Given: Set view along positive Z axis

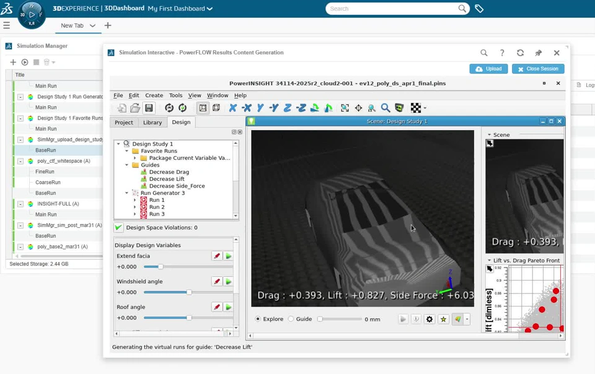Looking at the screenshot, I should tap(288, 108).
